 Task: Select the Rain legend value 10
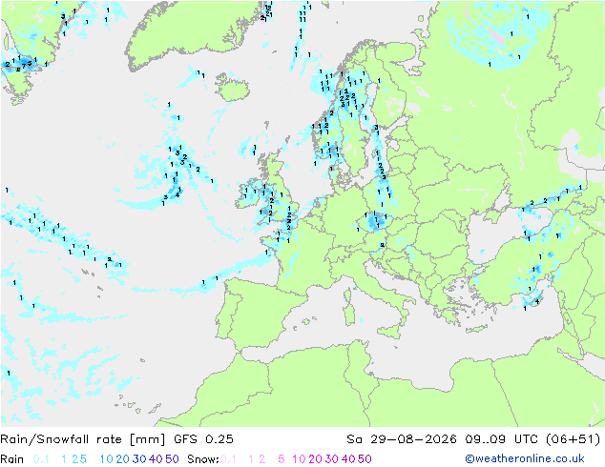(107, 459)
